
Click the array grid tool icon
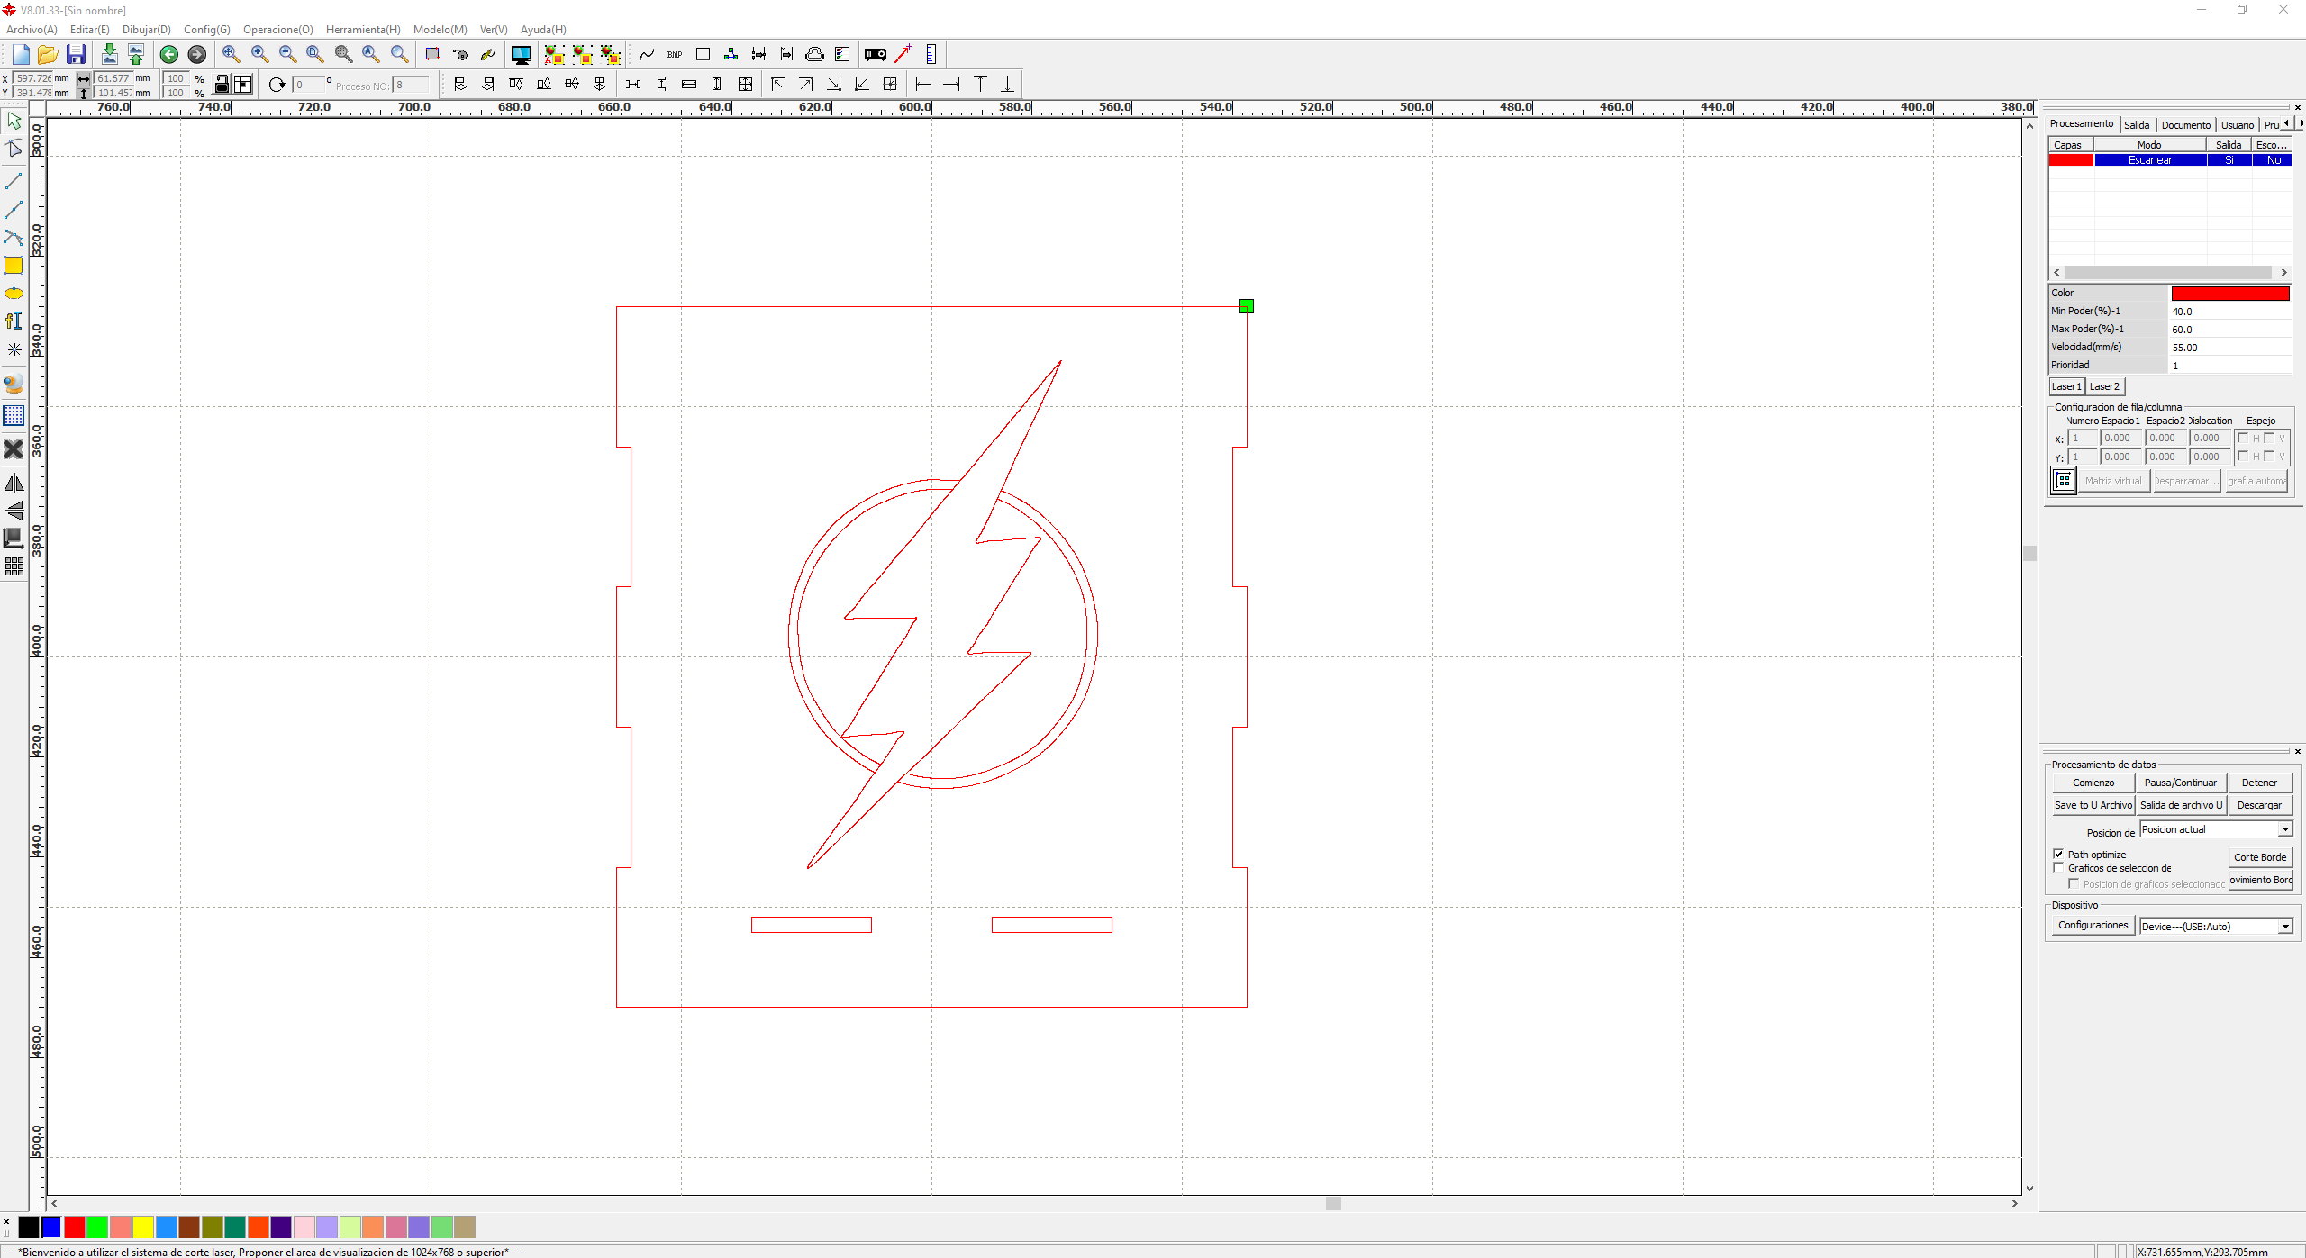point(14,566)
